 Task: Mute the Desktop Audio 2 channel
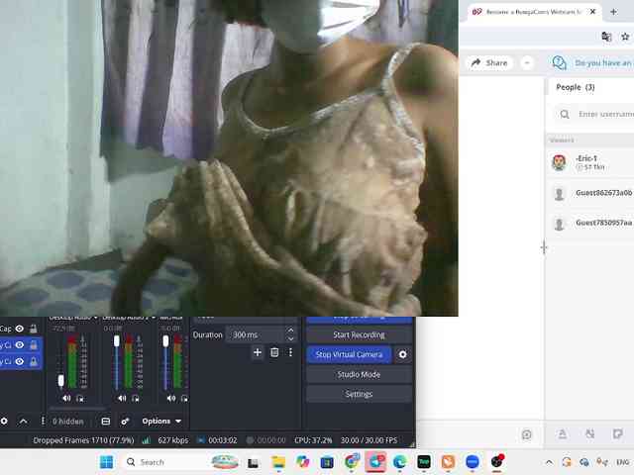122,398
